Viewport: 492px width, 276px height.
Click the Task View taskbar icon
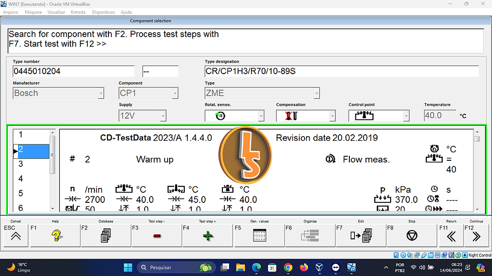pos(225,267)
